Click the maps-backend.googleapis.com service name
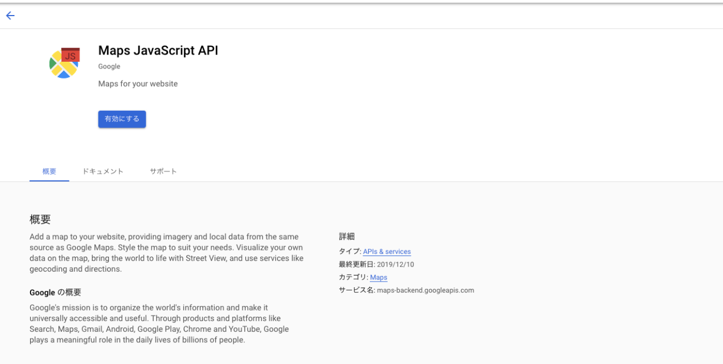 click(x=425, y=290)
